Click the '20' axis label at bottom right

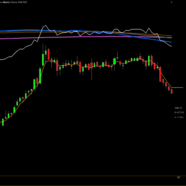click(x=178, y=177)
